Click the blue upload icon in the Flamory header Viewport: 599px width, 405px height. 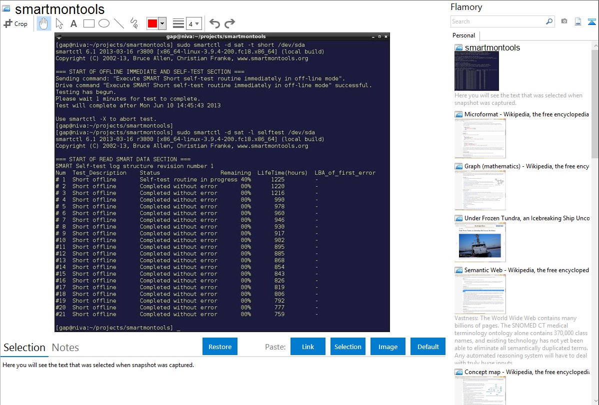coord(591,22)
